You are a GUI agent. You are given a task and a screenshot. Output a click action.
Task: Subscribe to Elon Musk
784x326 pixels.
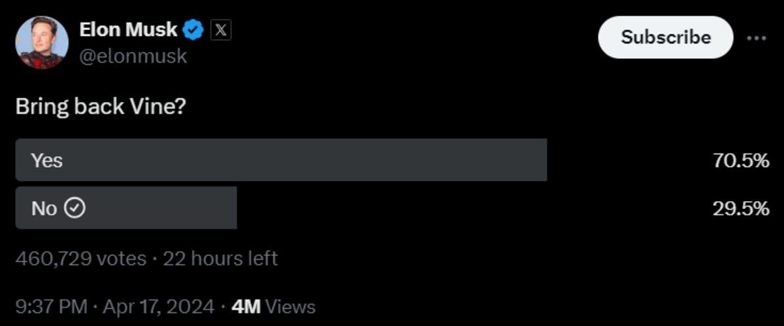pos(665,37)
